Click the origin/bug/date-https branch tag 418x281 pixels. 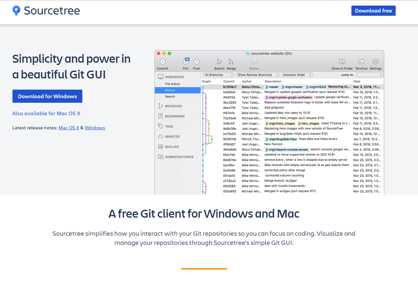tap(281, 139)
